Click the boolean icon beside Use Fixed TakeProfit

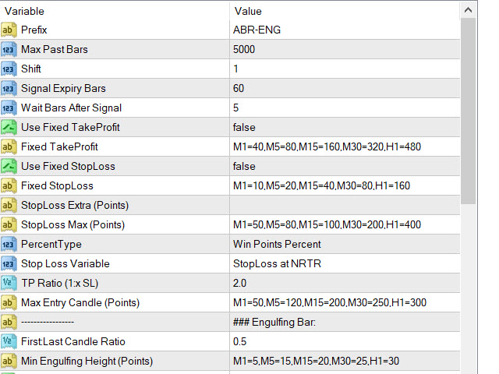pyautogui.click(x=9, y=128)
